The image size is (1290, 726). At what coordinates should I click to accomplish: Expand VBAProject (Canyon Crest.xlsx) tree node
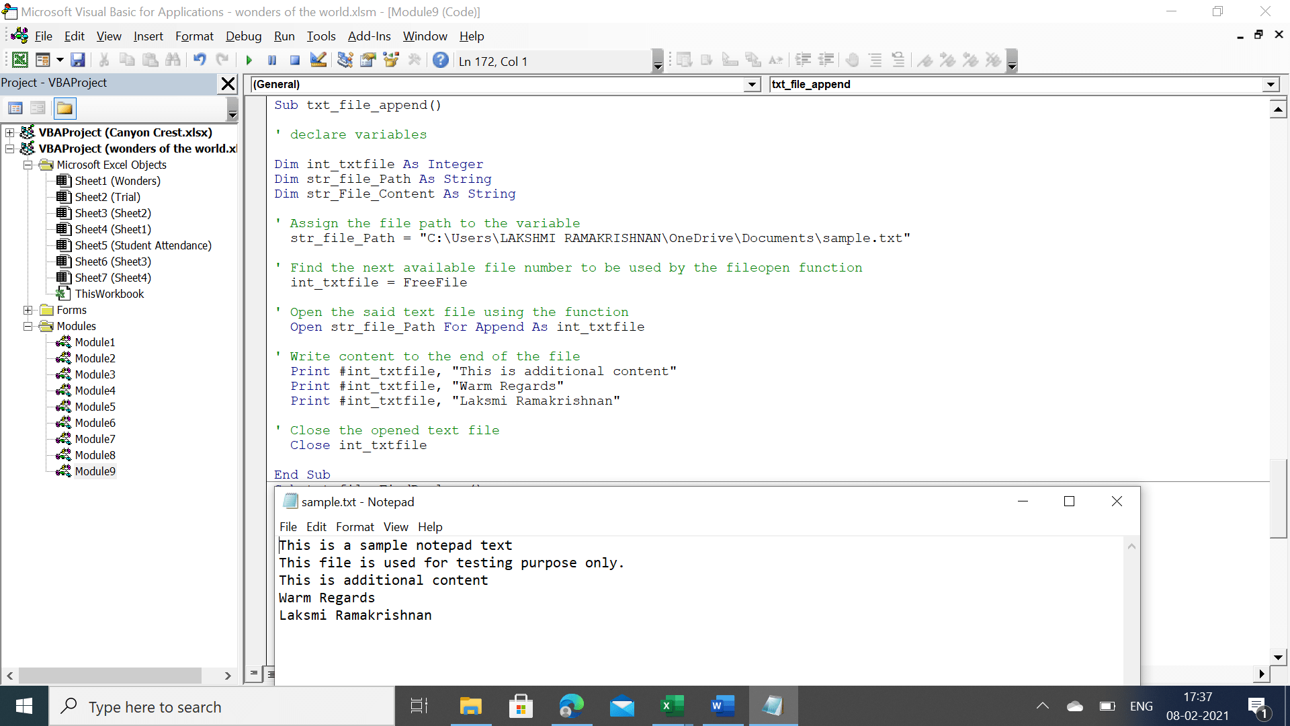(9, 132)
